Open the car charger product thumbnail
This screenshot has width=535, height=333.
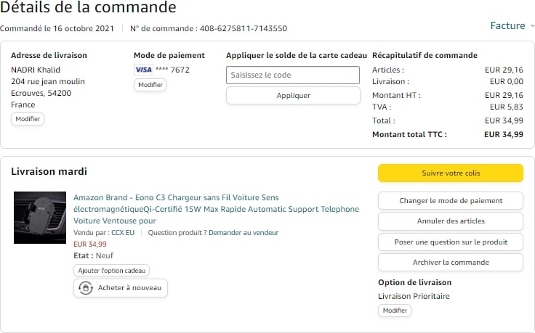pyautogui.click(x=40, y=218)
